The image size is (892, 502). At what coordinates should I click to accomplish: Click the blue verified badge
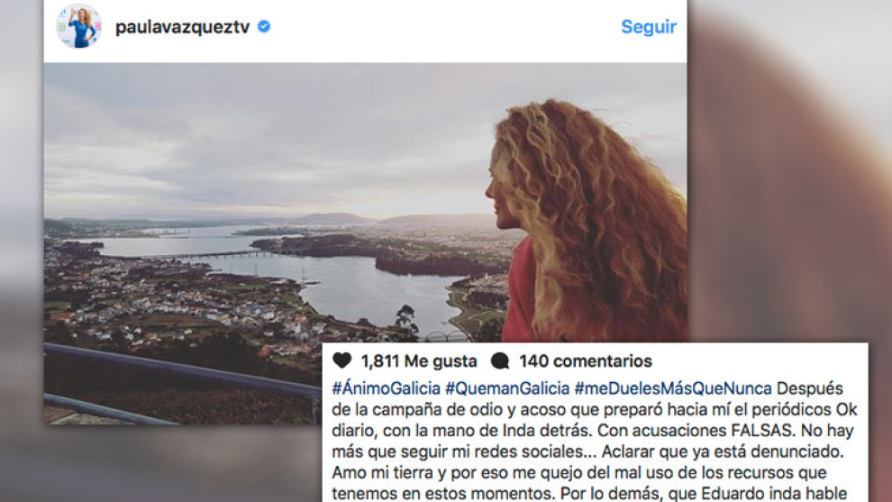click(264, 26)
